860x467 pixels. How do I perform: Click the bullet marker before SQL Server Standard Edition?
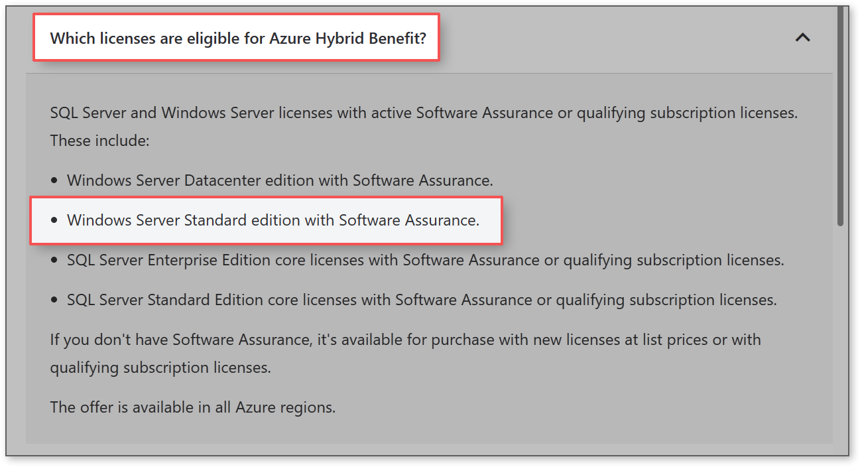click(54, 300)
